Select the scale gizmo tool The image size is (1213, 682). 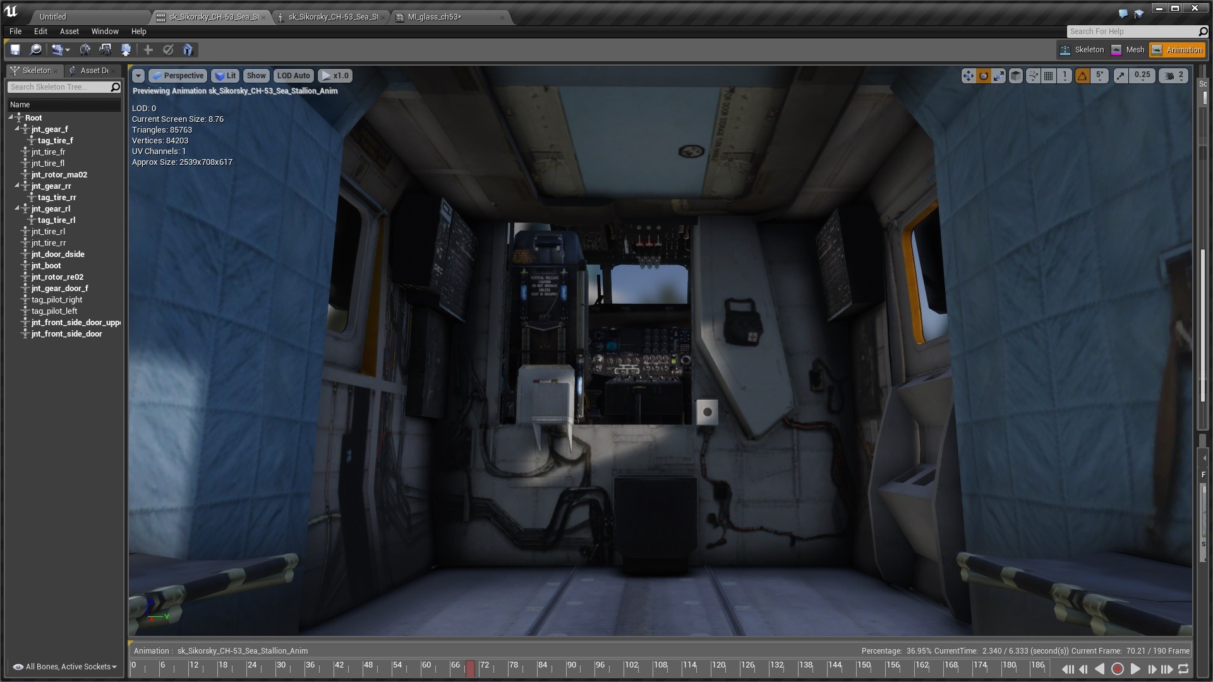coord(999,76)
